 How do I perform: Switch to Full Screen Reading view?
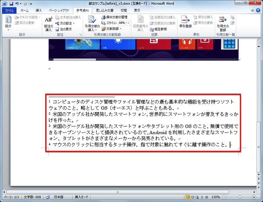(x=193, y=197)
